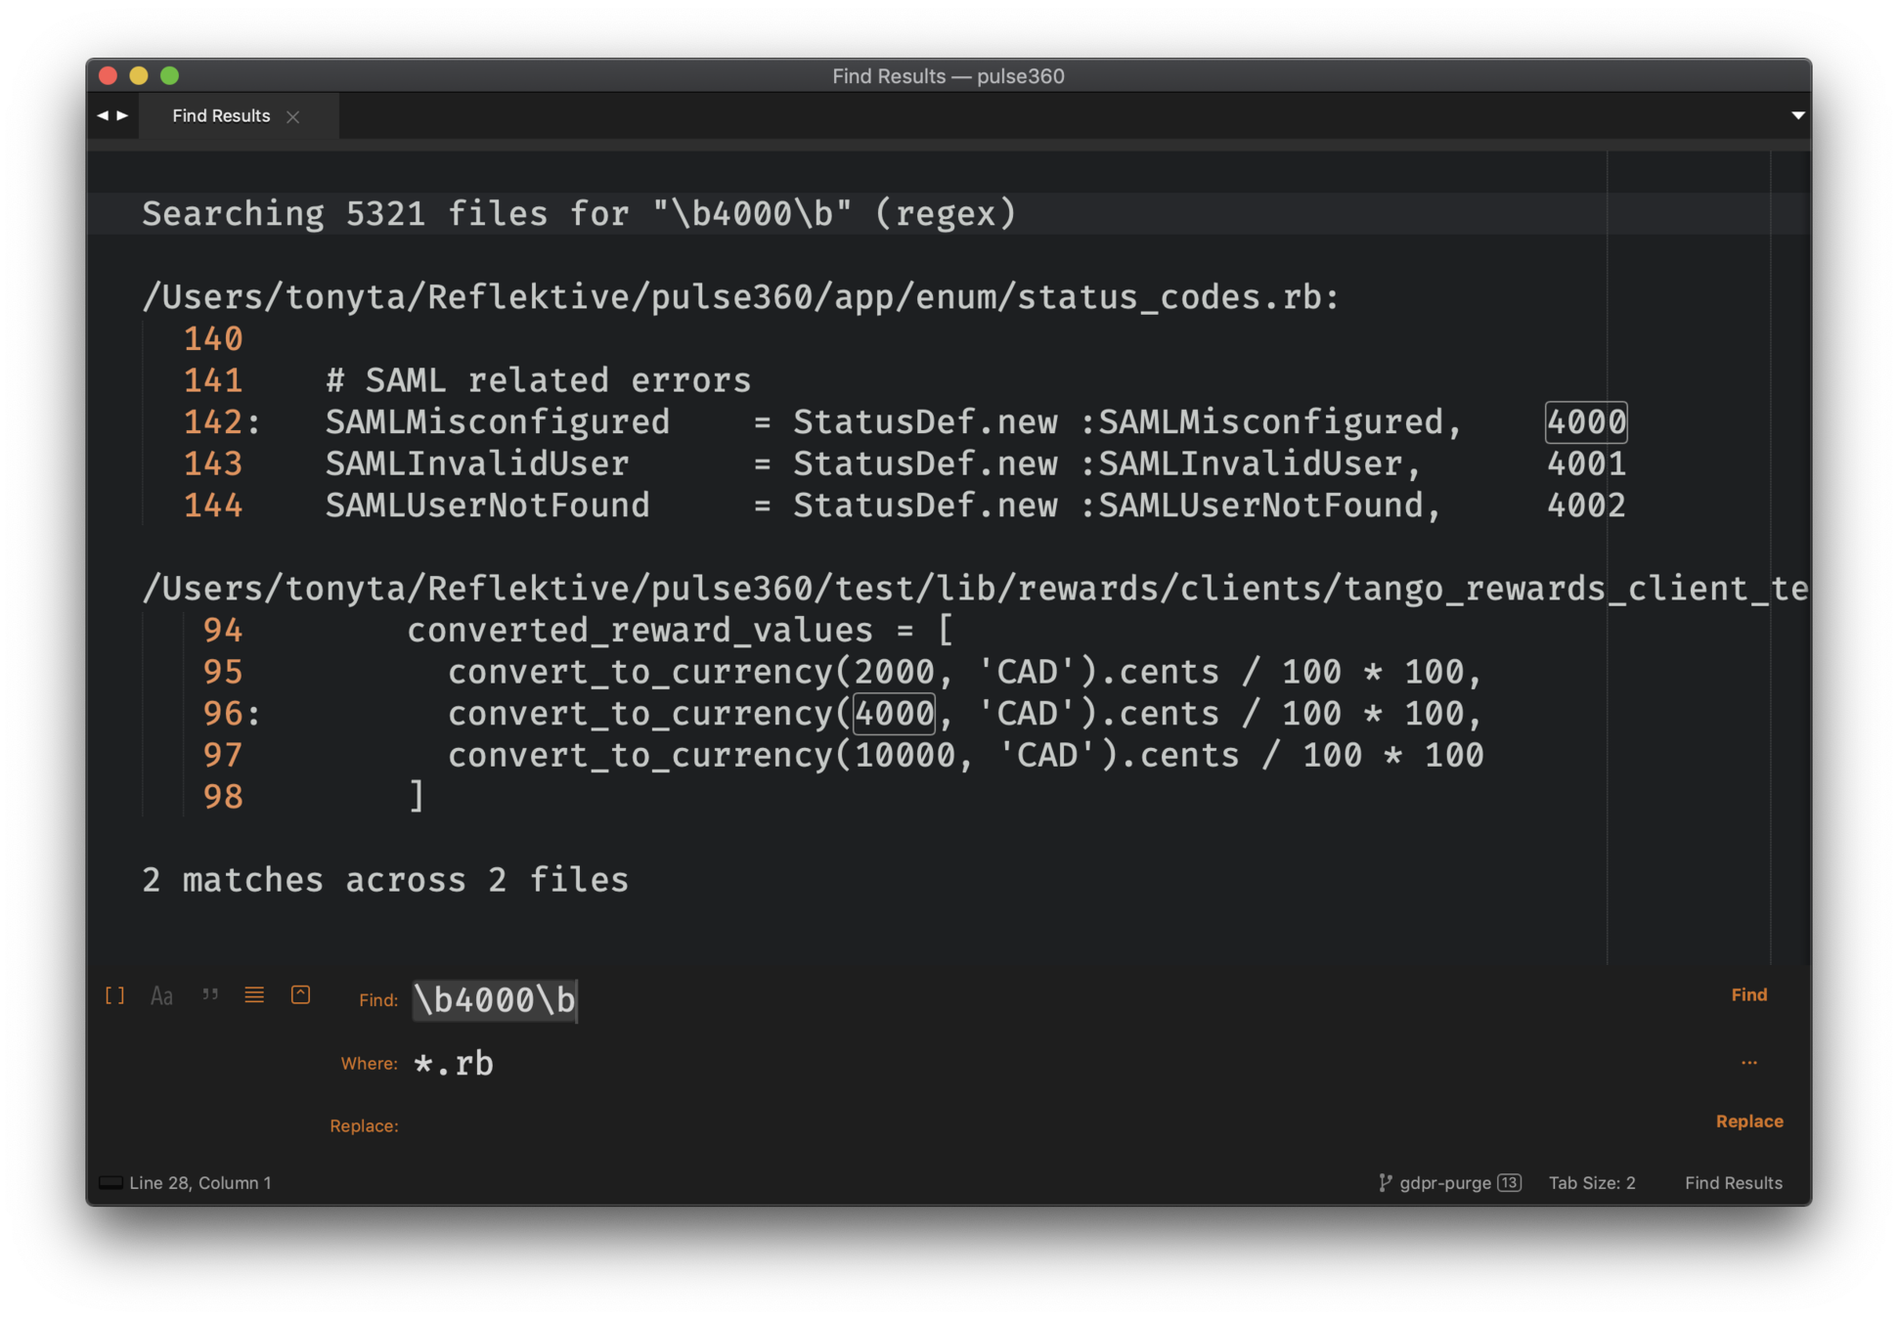Open tab list dropdown arrow
Screen dimensions: 1898x1320
(x=1797, y=115)
